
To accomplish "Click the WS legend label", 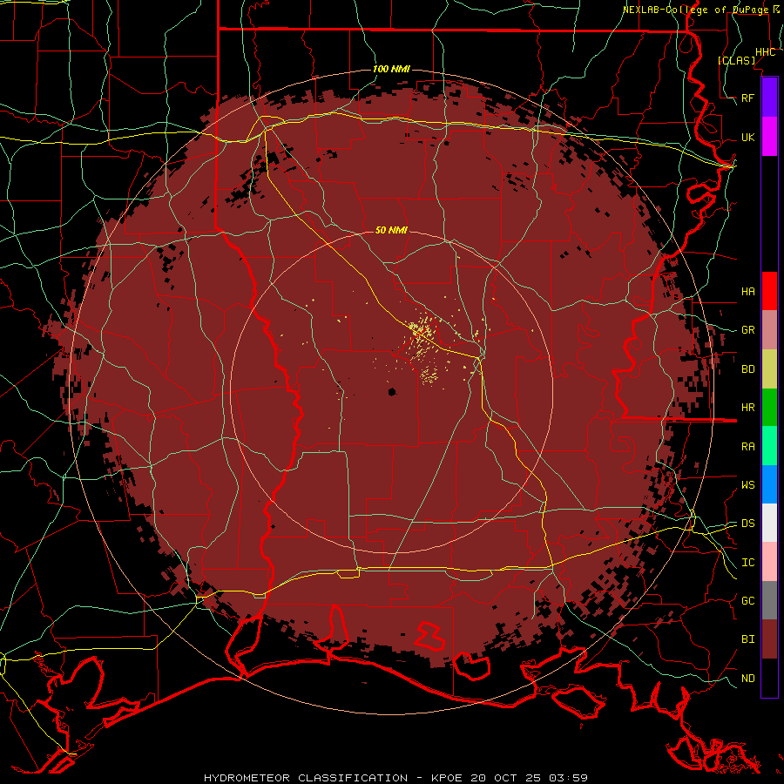I will click(747, 485).
